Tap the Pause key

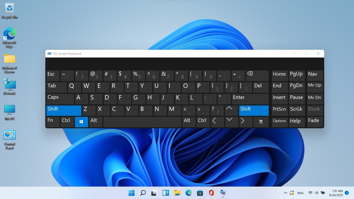click(297, 99)
